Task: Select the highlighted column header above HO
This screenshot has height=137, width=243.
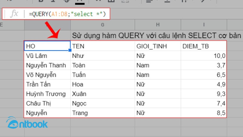Action: coord(47,25)
